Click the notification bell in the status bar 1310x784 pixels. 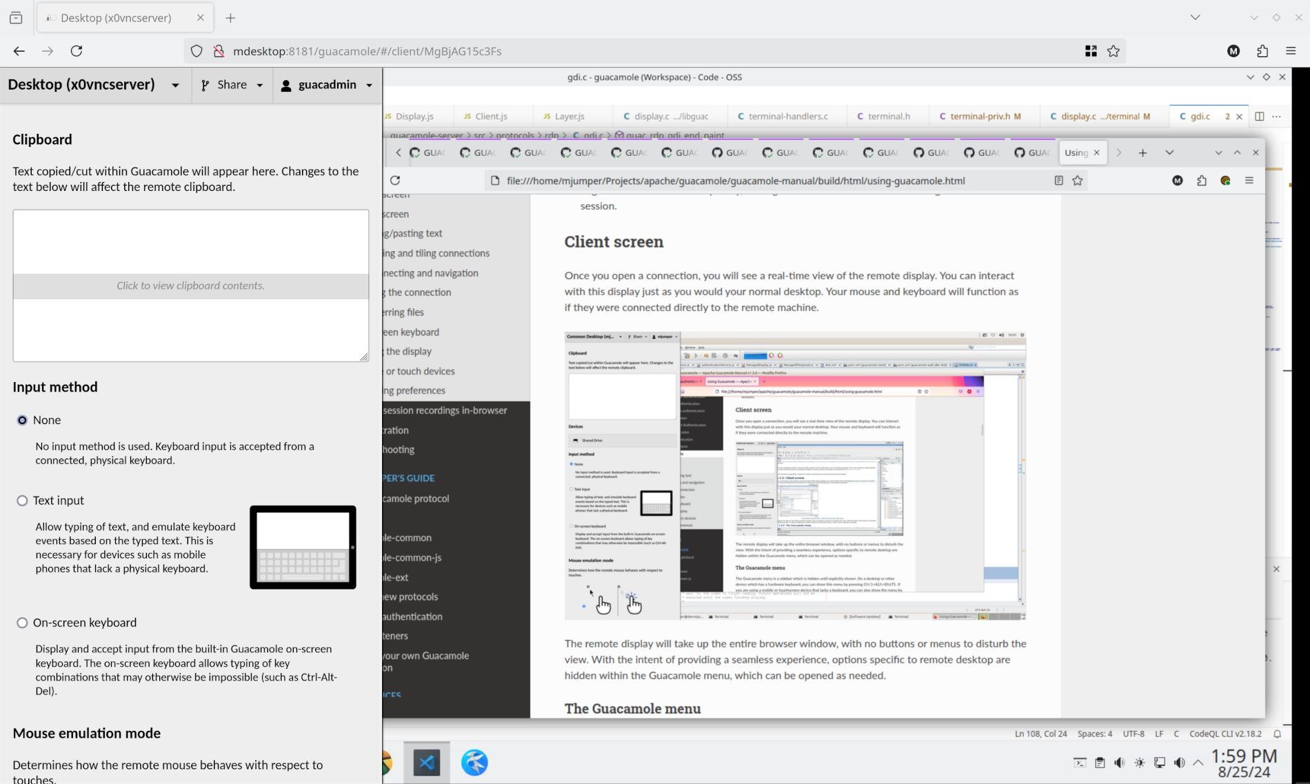pos(1277,734)
